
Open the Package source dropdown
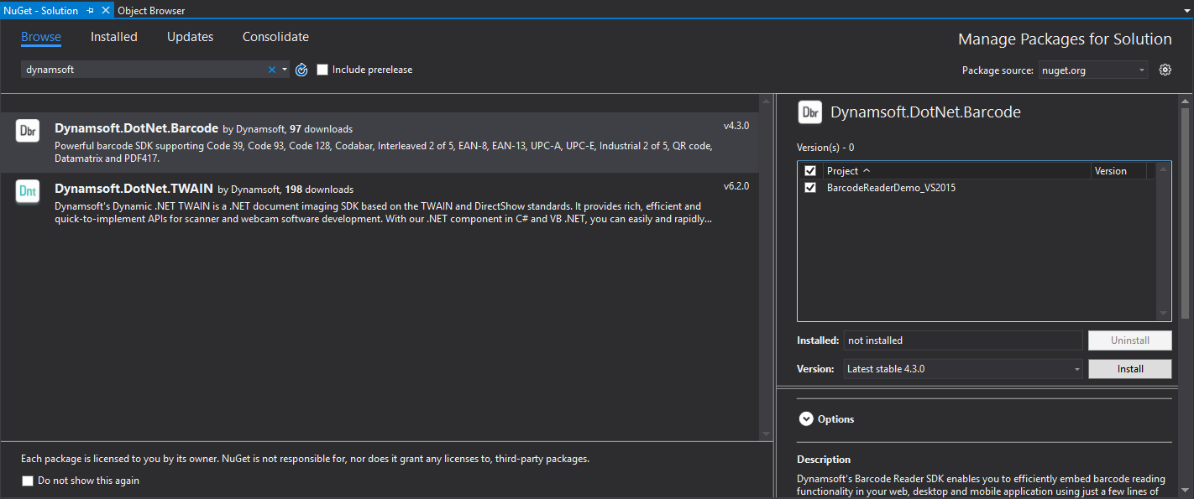[1093, 70]
